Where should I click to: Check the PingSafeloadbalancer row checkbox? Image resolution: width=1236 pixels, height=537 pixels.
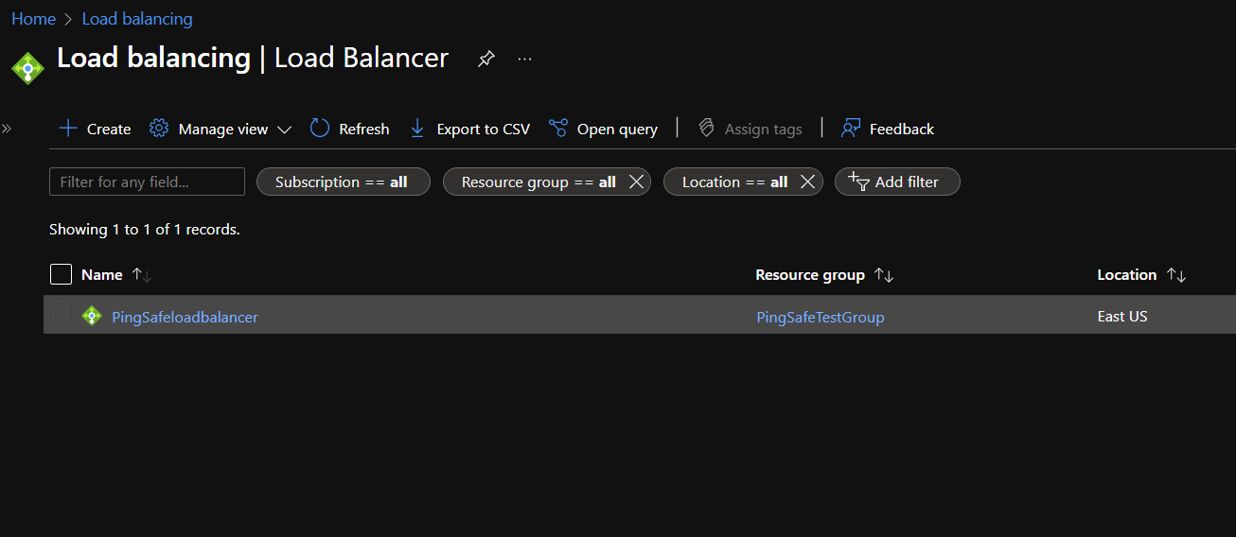click(x=61, y=316)
